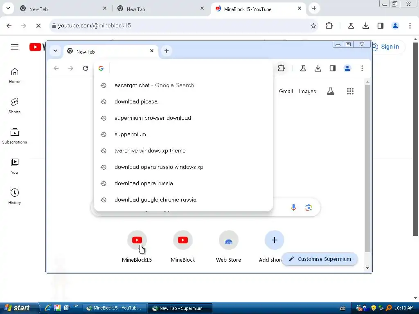This screenshot has height=314, width=419.
Task: Open the Web Store shortcut
Action: click(228, 247)
